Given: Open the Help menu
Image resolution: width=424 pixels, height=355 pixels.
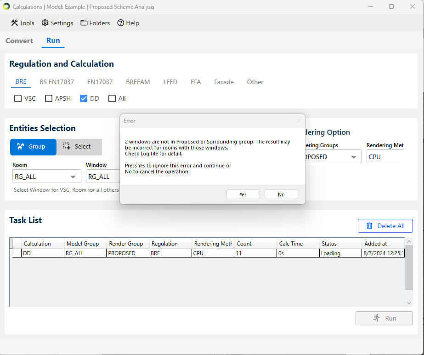Looking at the screenshot, I should tap(128, 23).
